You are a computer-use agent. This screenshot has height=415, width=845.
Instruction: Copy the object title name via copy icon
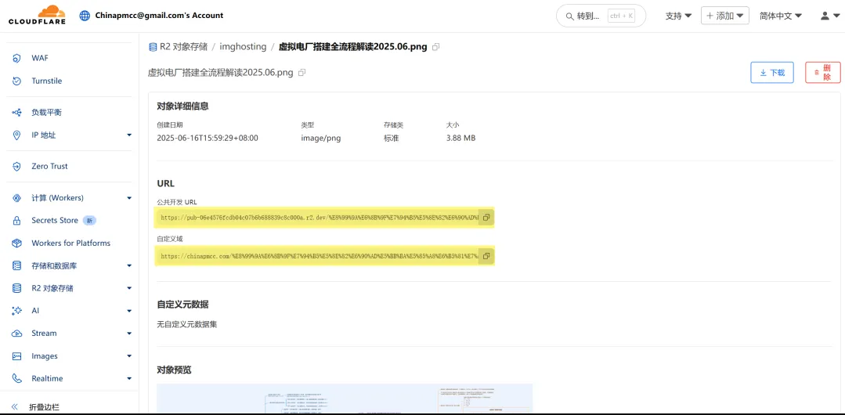302,72
